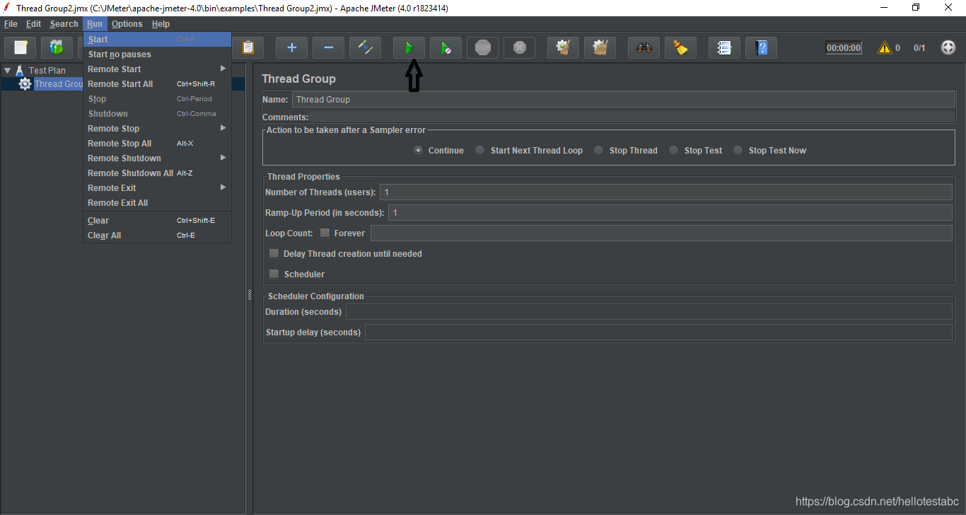Screen dimensions: 966x515
Task: Click the Paste clipboard toolbar icon
Action: 248,48
